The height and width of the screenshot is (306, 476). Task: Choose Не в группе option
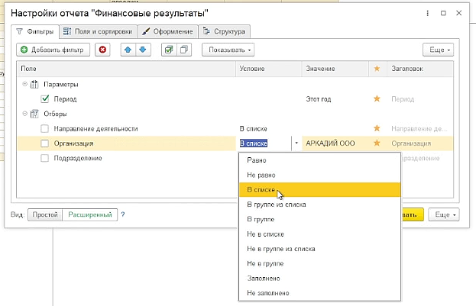point(319,263)
